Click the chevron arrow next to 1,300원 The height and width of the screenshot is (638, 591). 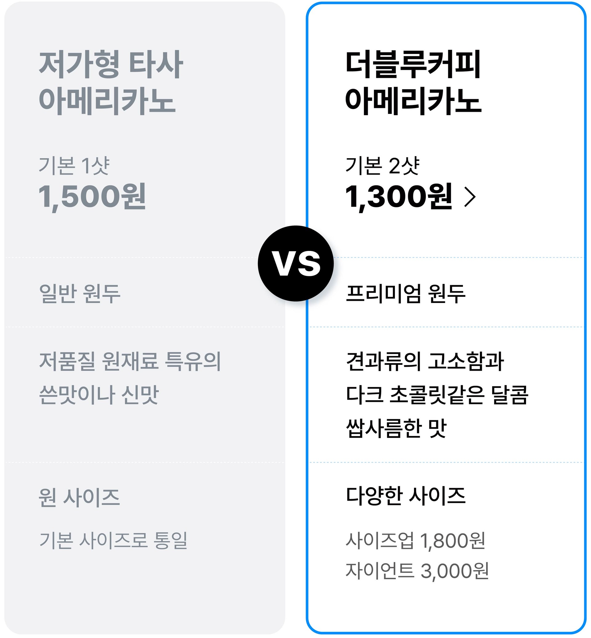(x=470, y=197)
